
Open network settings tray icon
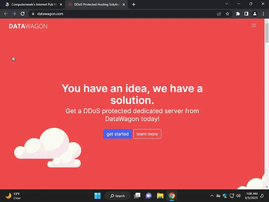click(x=232, y=196)
